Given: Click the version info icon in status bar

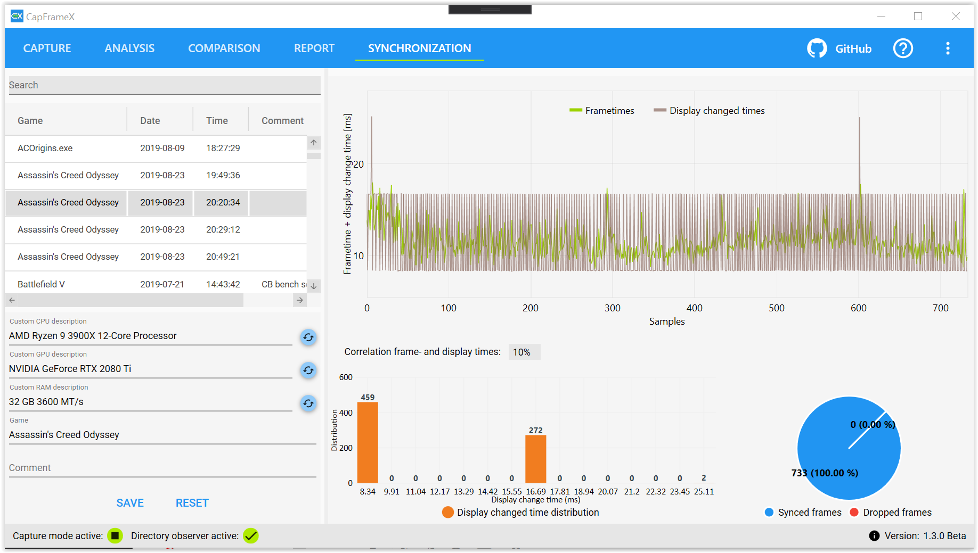Looking at the screenshot, I should coord(874,536).
